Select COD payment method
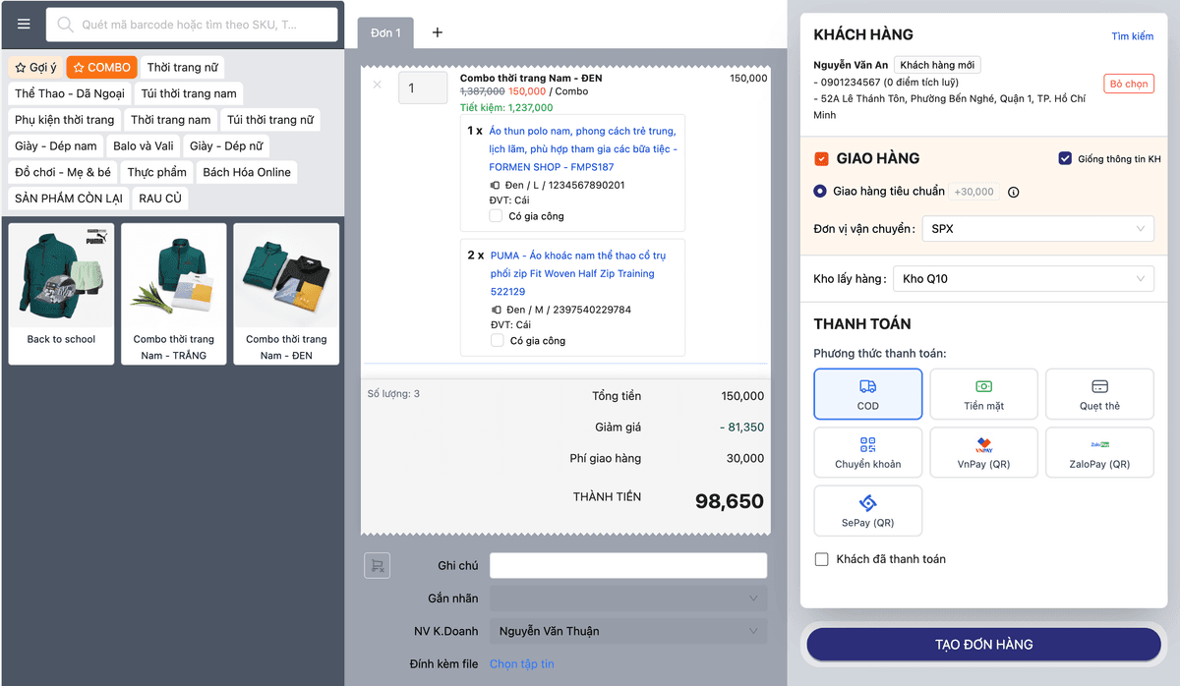 [867, 394]
